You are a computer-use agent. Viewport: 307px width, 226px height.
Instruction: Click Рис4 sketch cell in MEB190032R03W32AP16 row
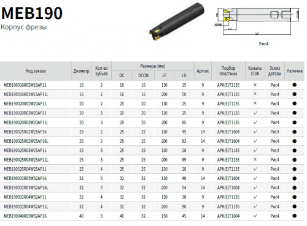(x=274, y=178)
